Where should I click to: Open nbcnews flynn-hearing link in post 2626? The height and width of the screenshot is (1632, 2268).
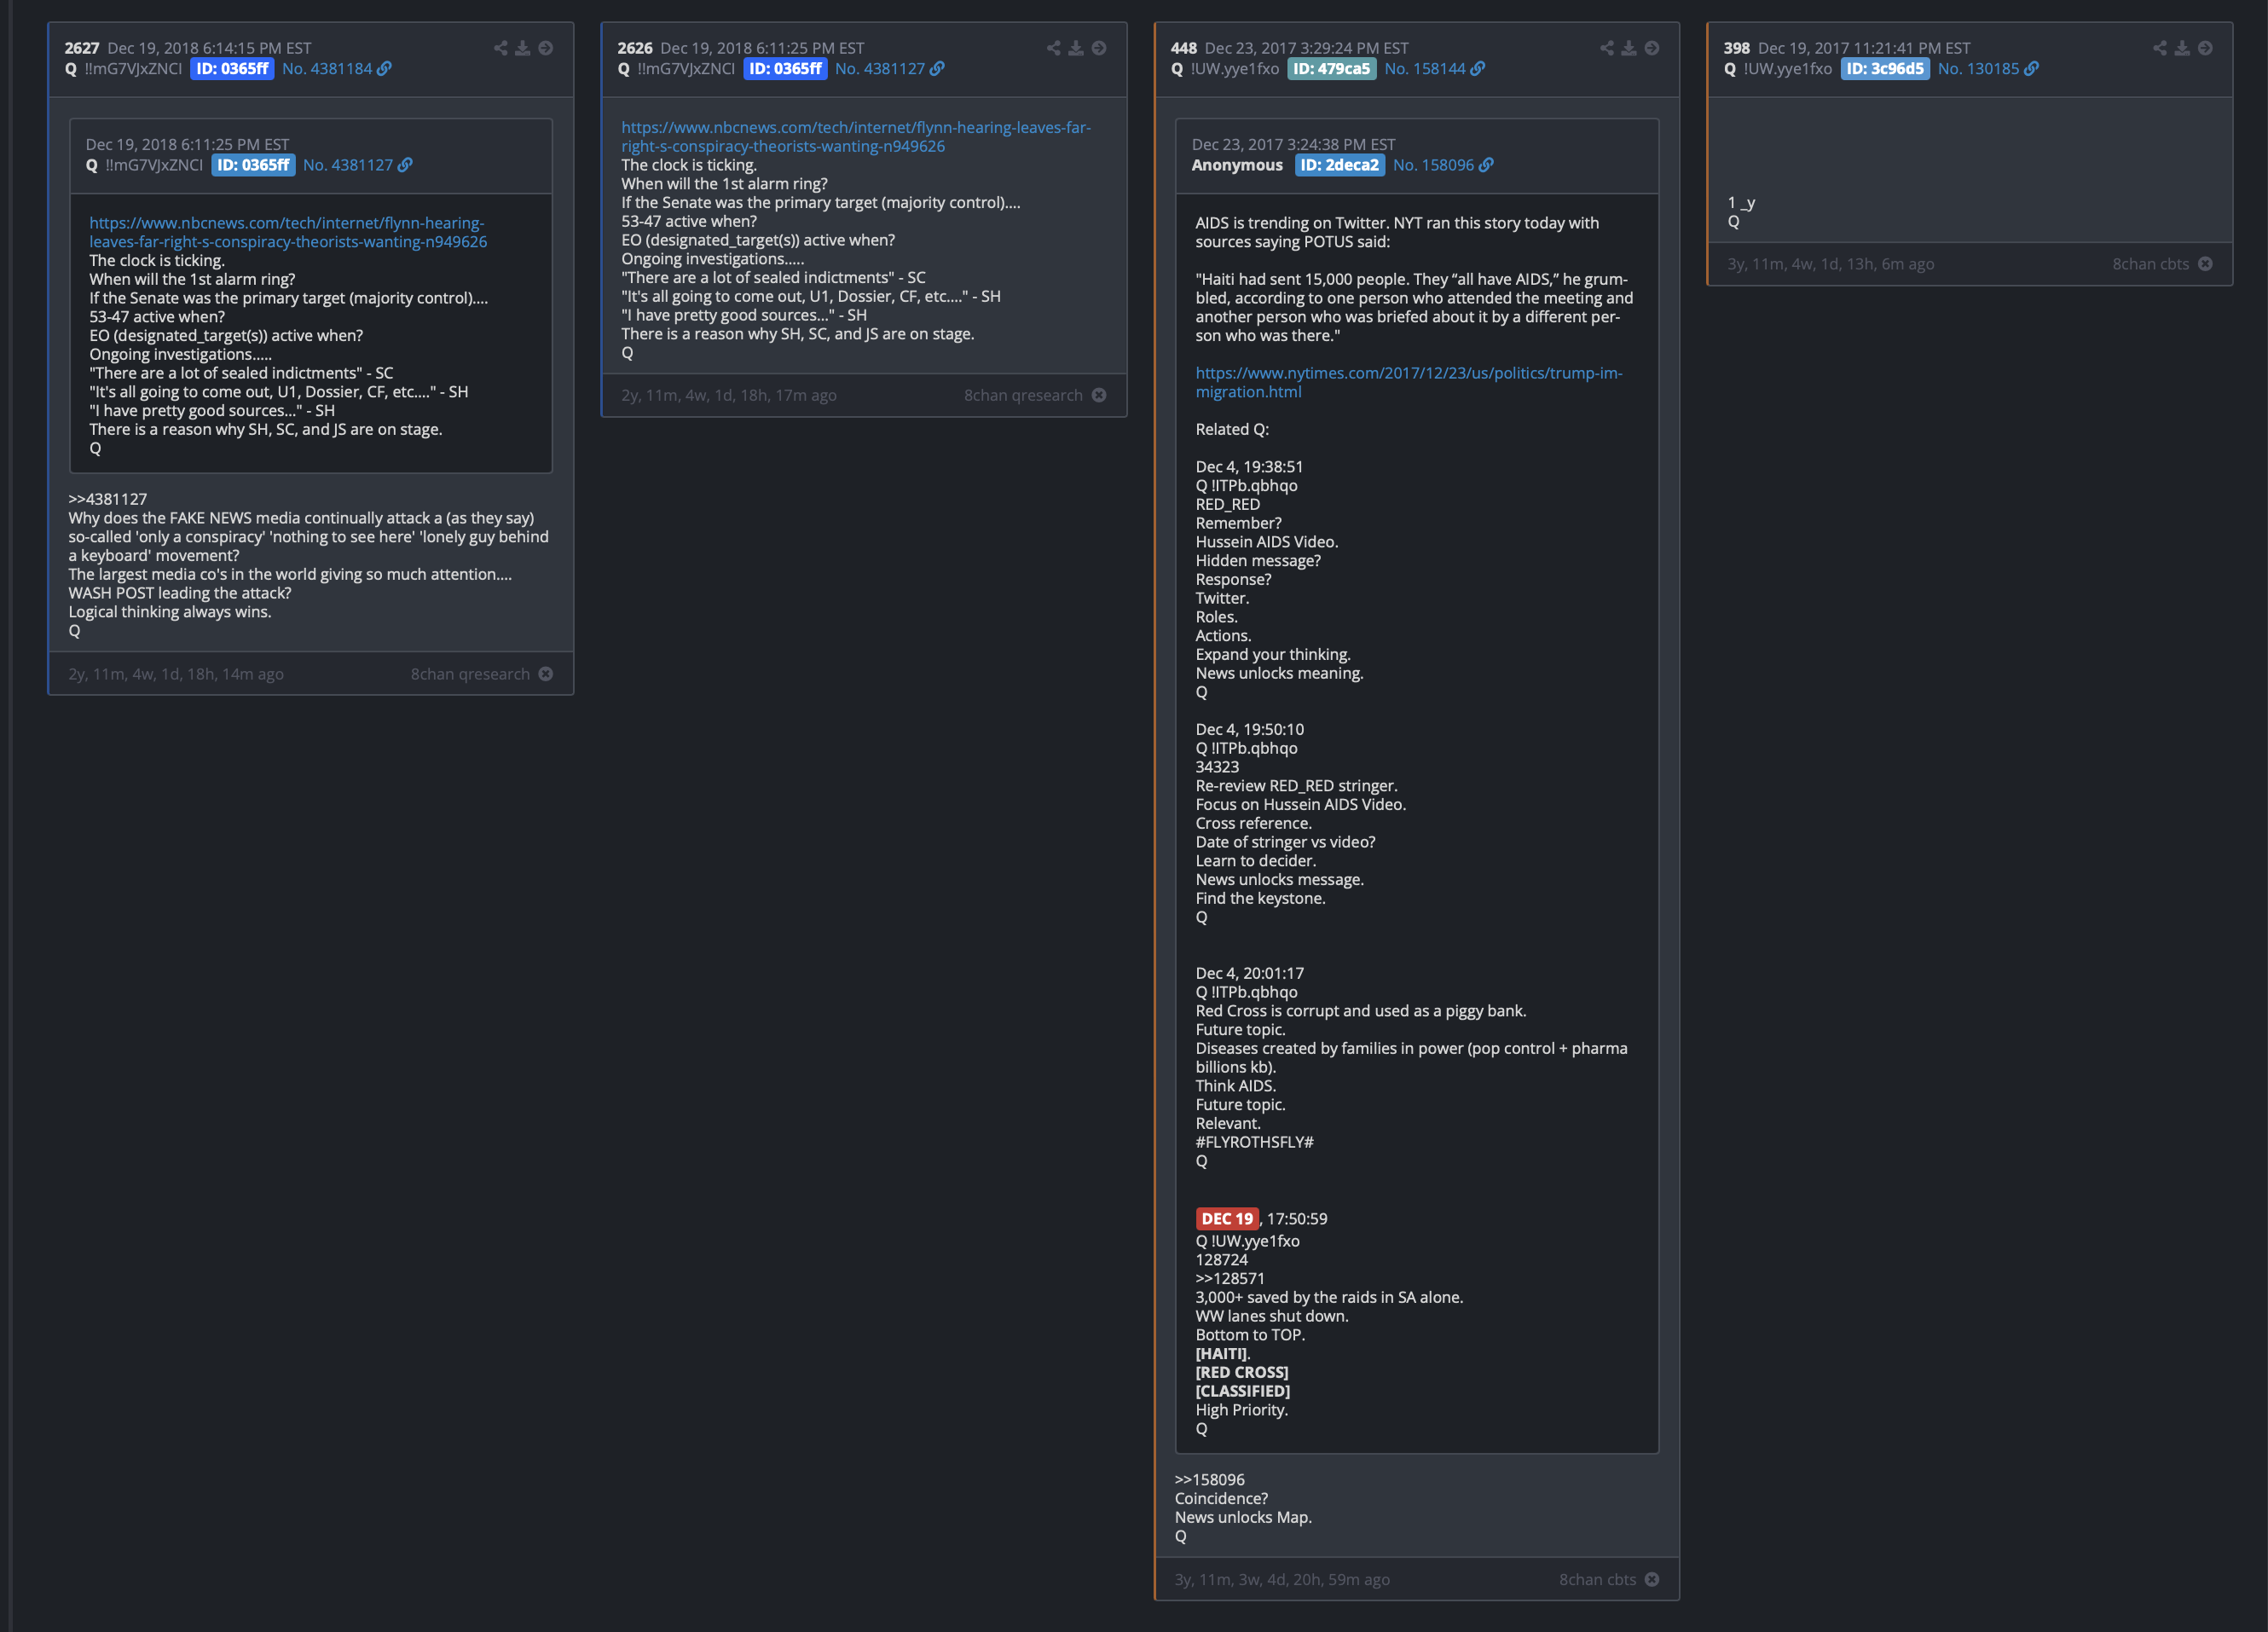pyautogui.click(x=856, y=137)
